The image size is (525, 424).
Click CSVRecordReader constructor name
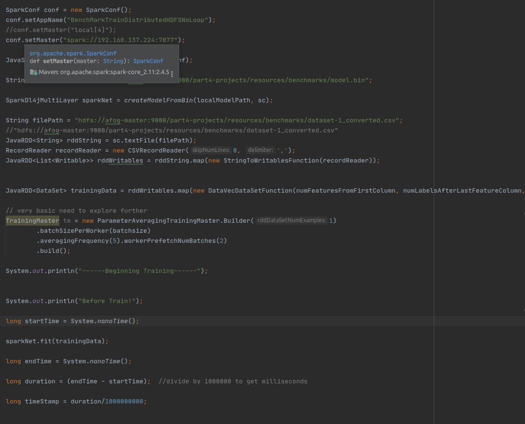pos(157,151)
